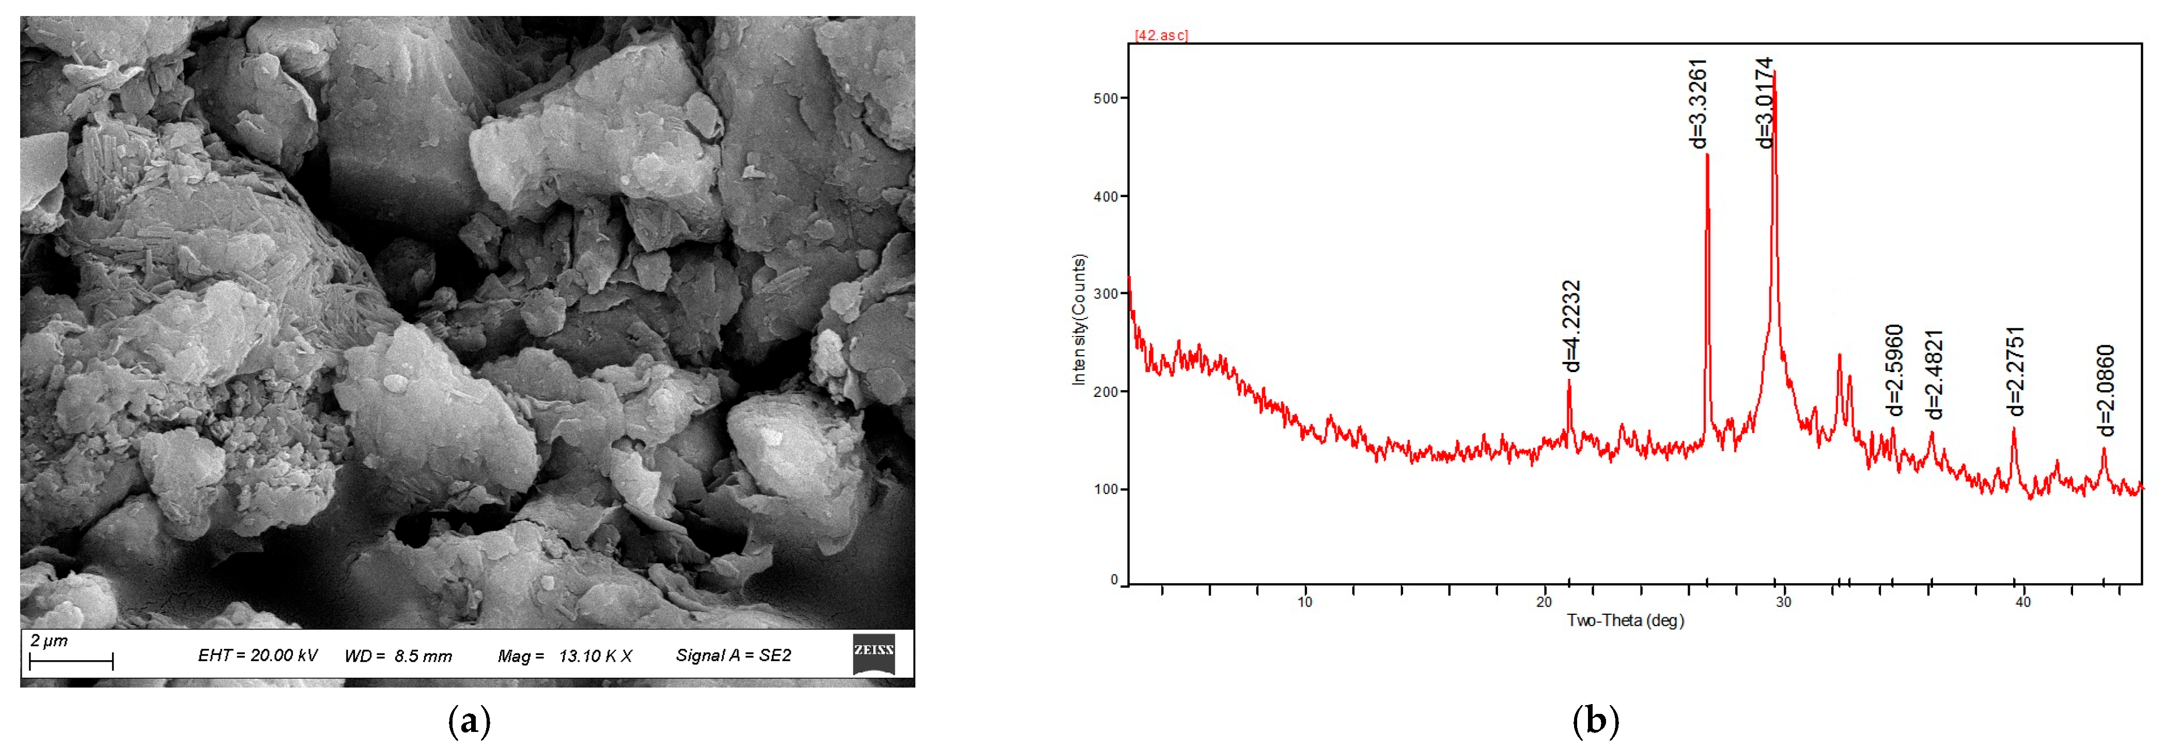Click the d=3.0174 peak label
The width and height of the screenshot is (2165, 750).
coord(1766,103)
